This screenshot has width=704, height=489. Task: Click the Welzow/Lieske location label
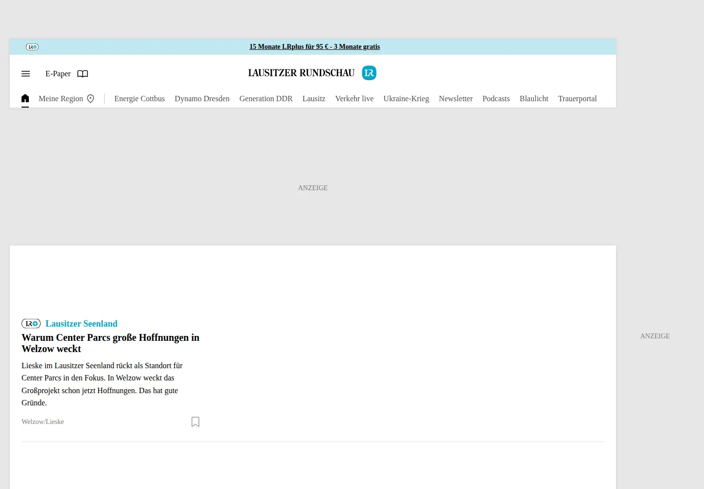point(43,422)
